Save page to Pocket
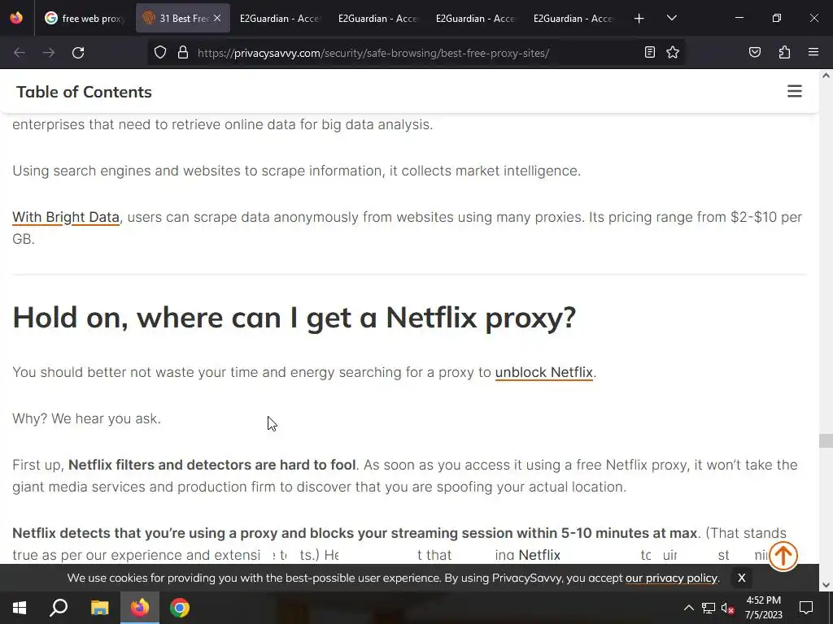Image resolution: width=833 pixels, height=624 pixels. tap(755, 52)
